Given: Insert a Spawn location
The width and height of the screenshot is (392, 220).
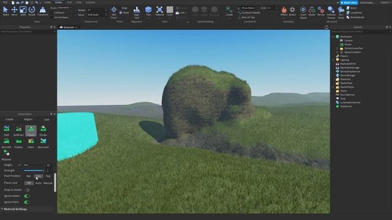Looking at the screenshot, I should pyautogui.click(x=292, y=11).
